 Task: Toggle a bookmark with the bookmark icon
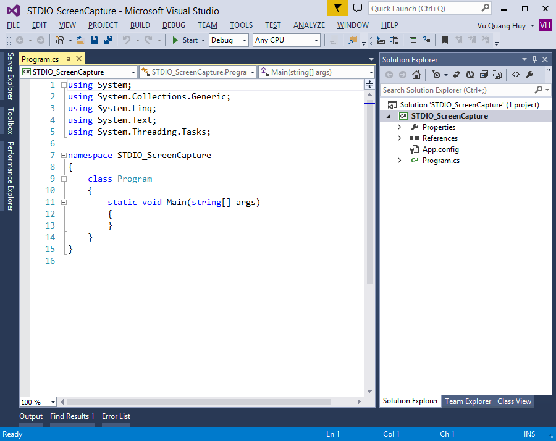coord(445,40)
